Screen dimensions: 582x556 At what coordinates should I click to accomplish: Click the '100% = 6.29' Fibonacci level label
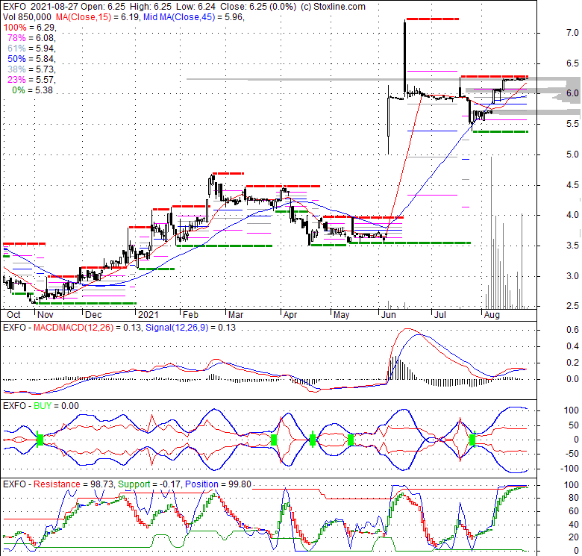pyautogui.click(x=29, y=28)
